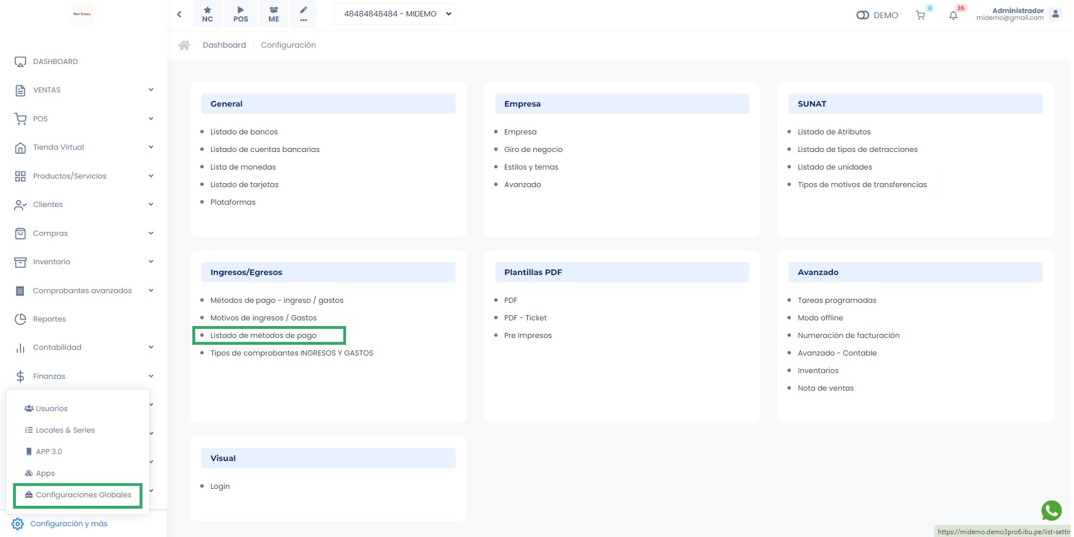
Task: Open the Numeración de facturación link
Action: (848, 336)
